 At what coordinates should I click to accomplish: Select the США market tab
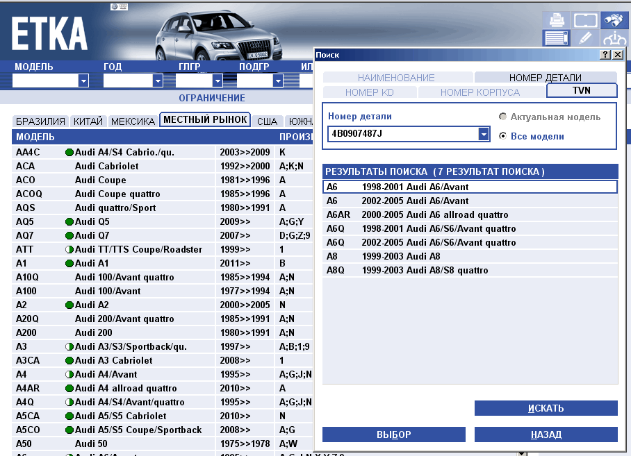tap(268, 121)
